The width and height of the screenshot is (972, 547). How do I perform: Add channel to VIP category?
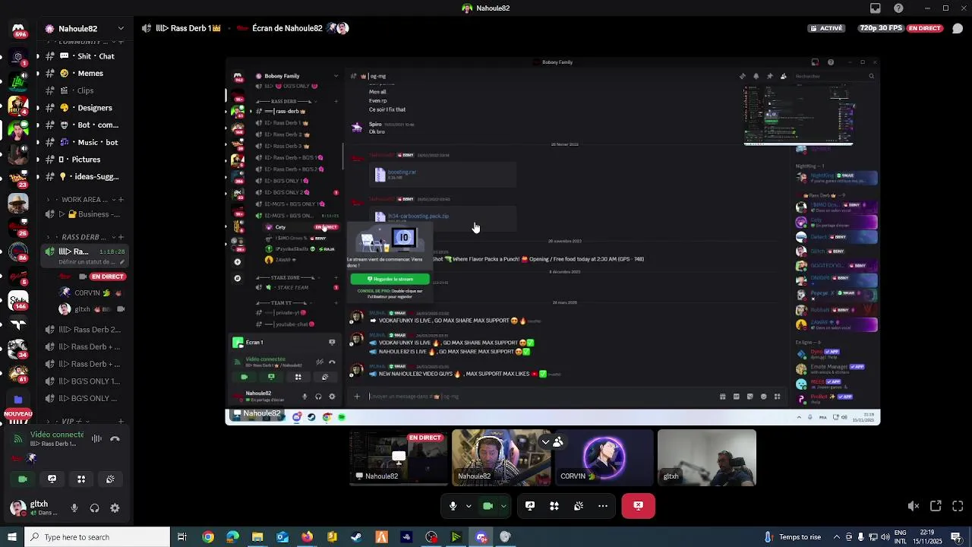[x=121, y=422]
